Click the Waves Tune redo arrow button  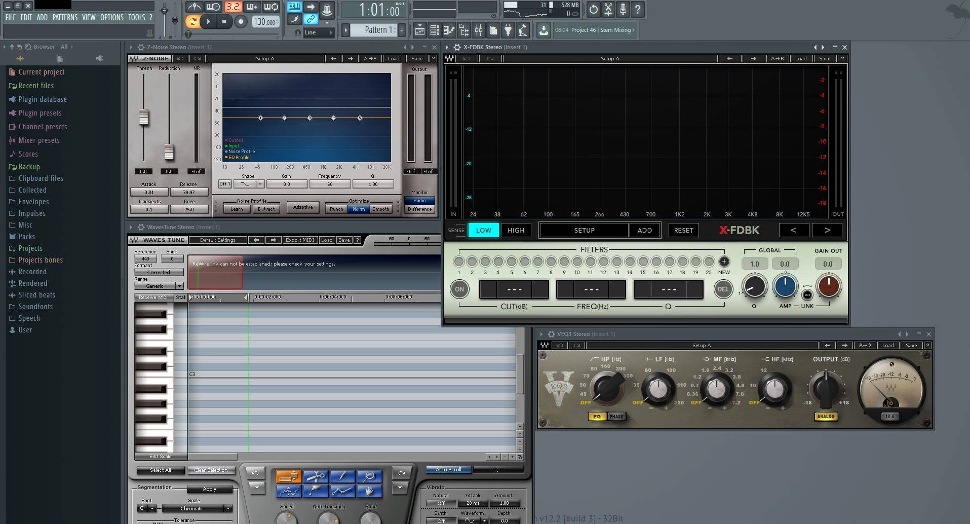[x=401, y=473]
